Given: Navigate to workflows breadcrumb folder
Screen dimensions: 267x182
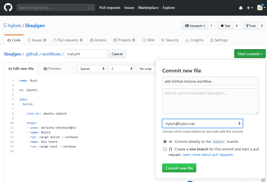Looking at the screenshot, I should (51, 54).
